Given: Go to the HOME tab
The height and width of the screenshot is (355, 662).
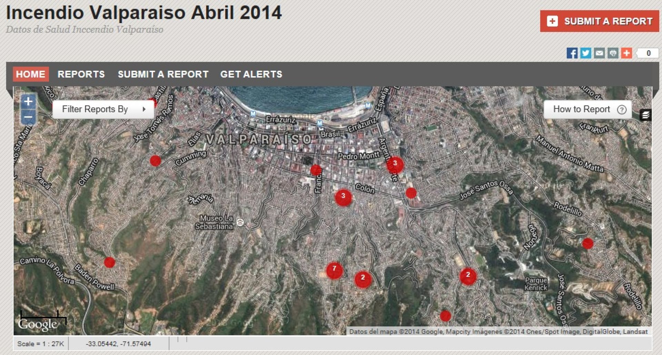Looking at the screenshot, I should tap(31, 74).
